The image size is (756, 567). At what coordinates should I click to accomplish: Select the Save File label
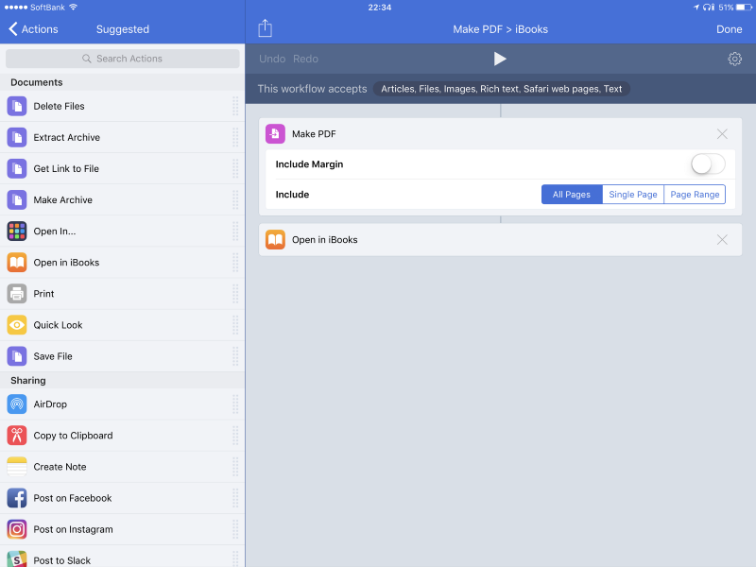pos(53,356)
